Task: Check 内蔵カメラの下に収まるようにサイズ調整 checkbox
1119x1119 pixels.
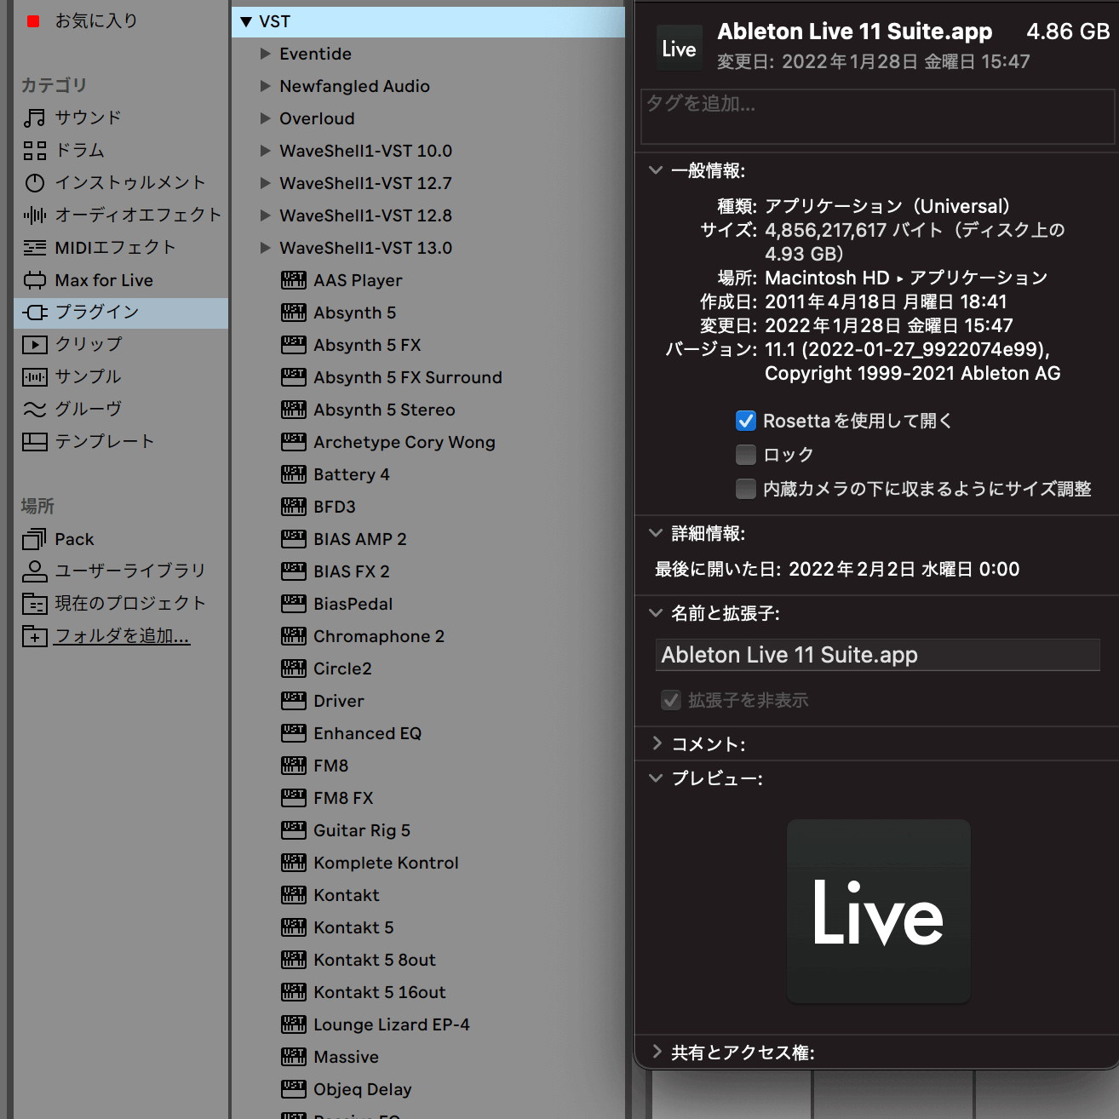Action: coord(745,489)
